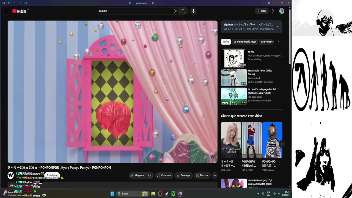Open options for Mi Mix

coord(281,52)
